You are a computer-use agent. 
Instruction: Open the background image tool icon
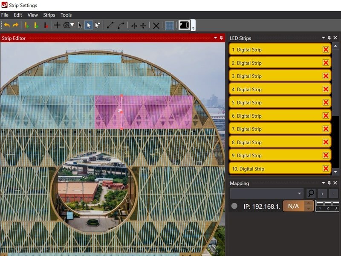pyautogui.click(x=66, y=25)
